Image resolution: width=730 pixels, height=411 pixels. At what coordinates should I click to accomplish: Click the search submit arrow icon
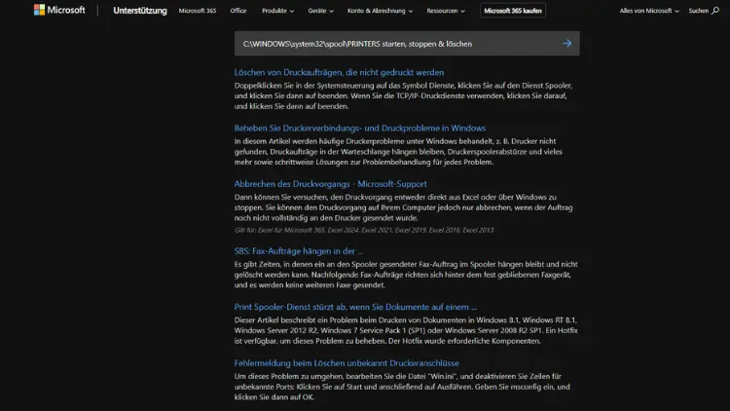pyautogui.click(x=566, y=44)
